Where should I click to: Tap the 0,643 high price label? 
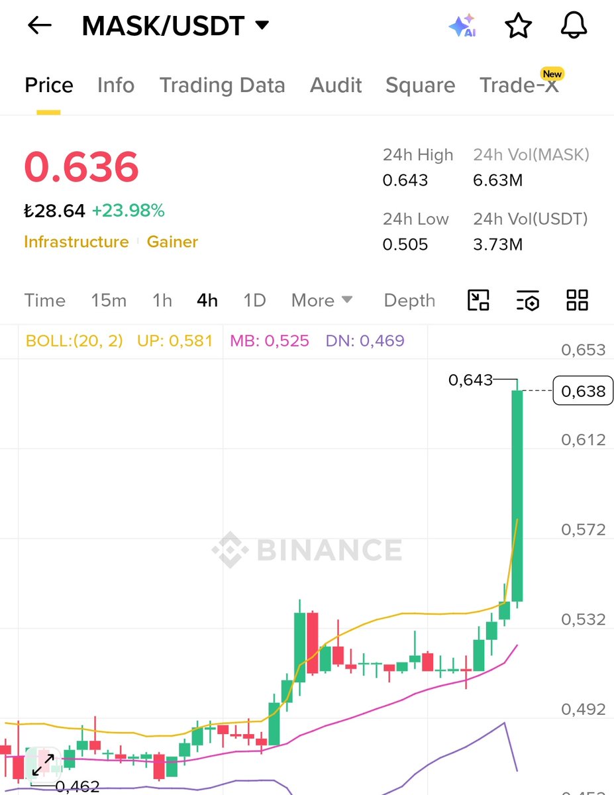pyautogui.click(x=470, y=380)
